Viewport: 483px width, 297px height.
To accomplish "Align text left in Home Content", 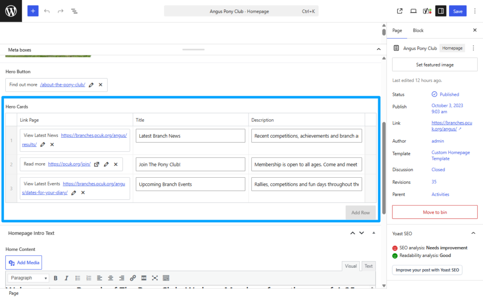I will (x=100, y=278).
